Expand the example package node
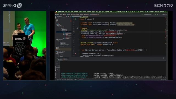Viewport: 176px width, 99px height. 59,27
